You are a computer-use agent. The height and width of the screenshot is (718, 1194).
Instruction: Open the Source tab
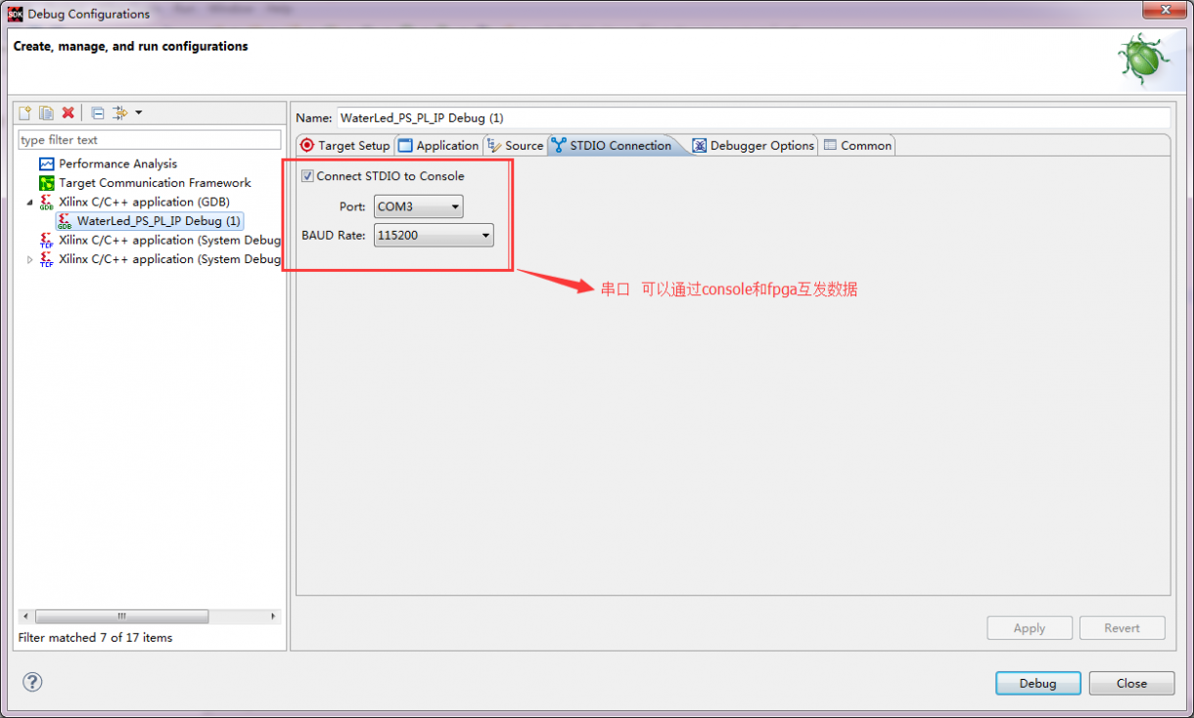[515, 145]
